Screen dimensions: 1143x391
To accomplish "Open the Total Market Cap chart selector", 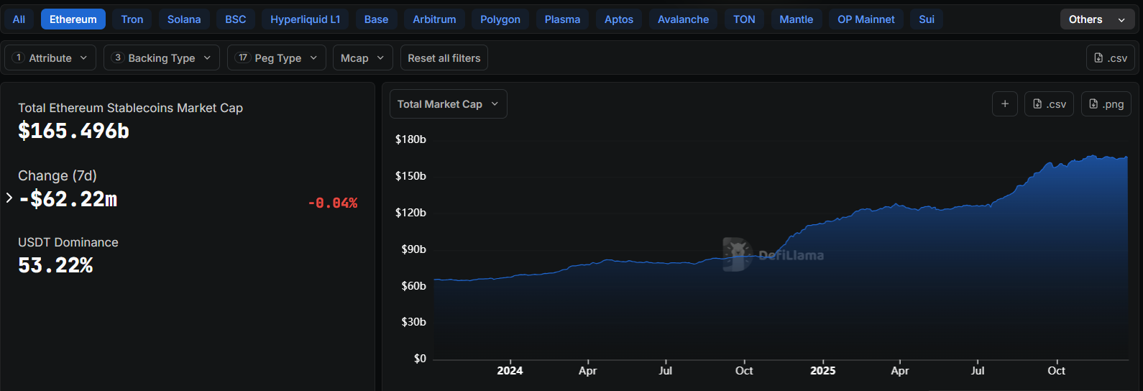I will tap(448, 104).
